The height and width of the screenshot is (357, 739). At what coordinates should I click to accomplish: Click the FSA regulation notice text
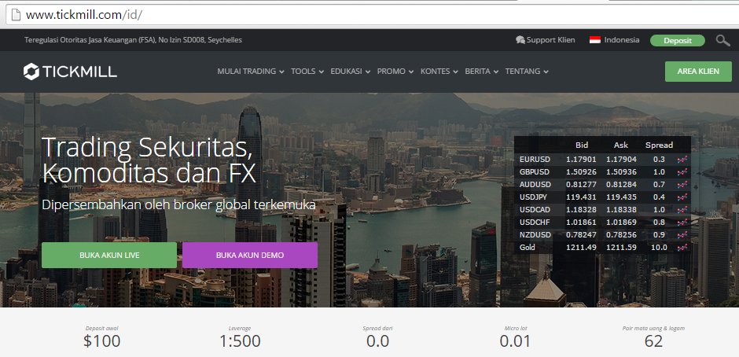tap(133, 40)
